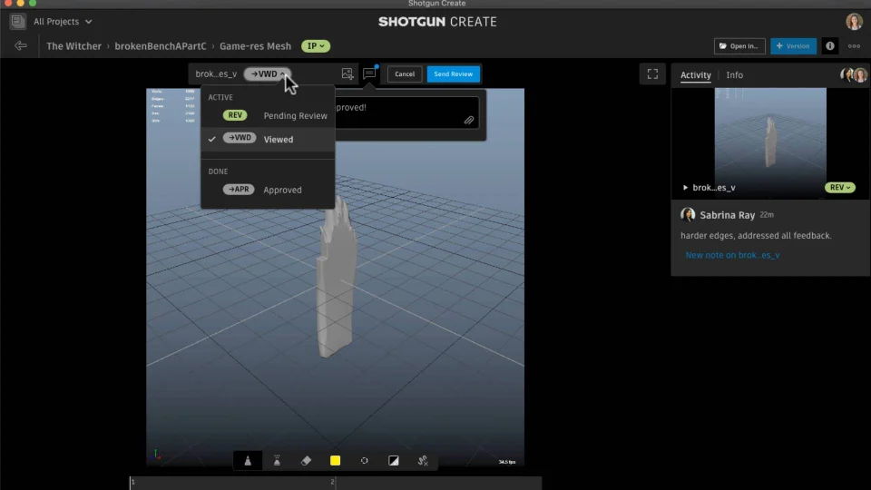This screenshot has width=871, height=490.
Task: Open the info circle icon
Action: point(830,46)
